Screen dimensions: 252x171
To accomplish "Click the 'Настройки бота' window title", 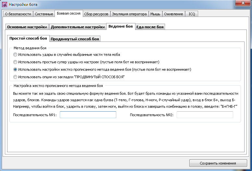I will point(23,5).
